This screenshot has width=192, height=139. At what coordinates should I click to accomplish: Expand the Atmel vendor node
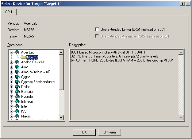(12, 67)
